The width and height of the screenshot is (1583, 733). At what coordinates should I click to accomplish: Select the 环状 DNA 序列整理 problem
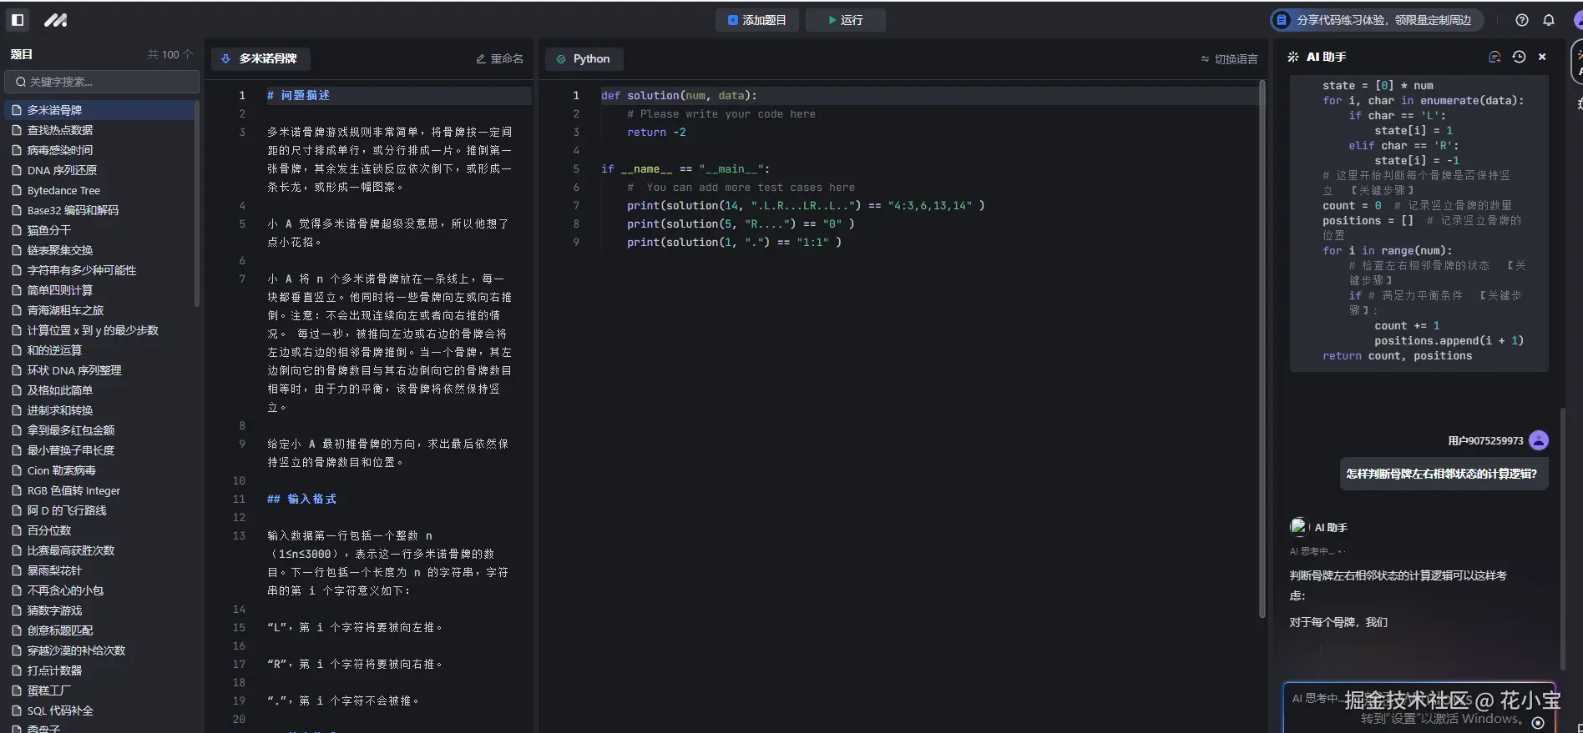[x=74, y=370]
